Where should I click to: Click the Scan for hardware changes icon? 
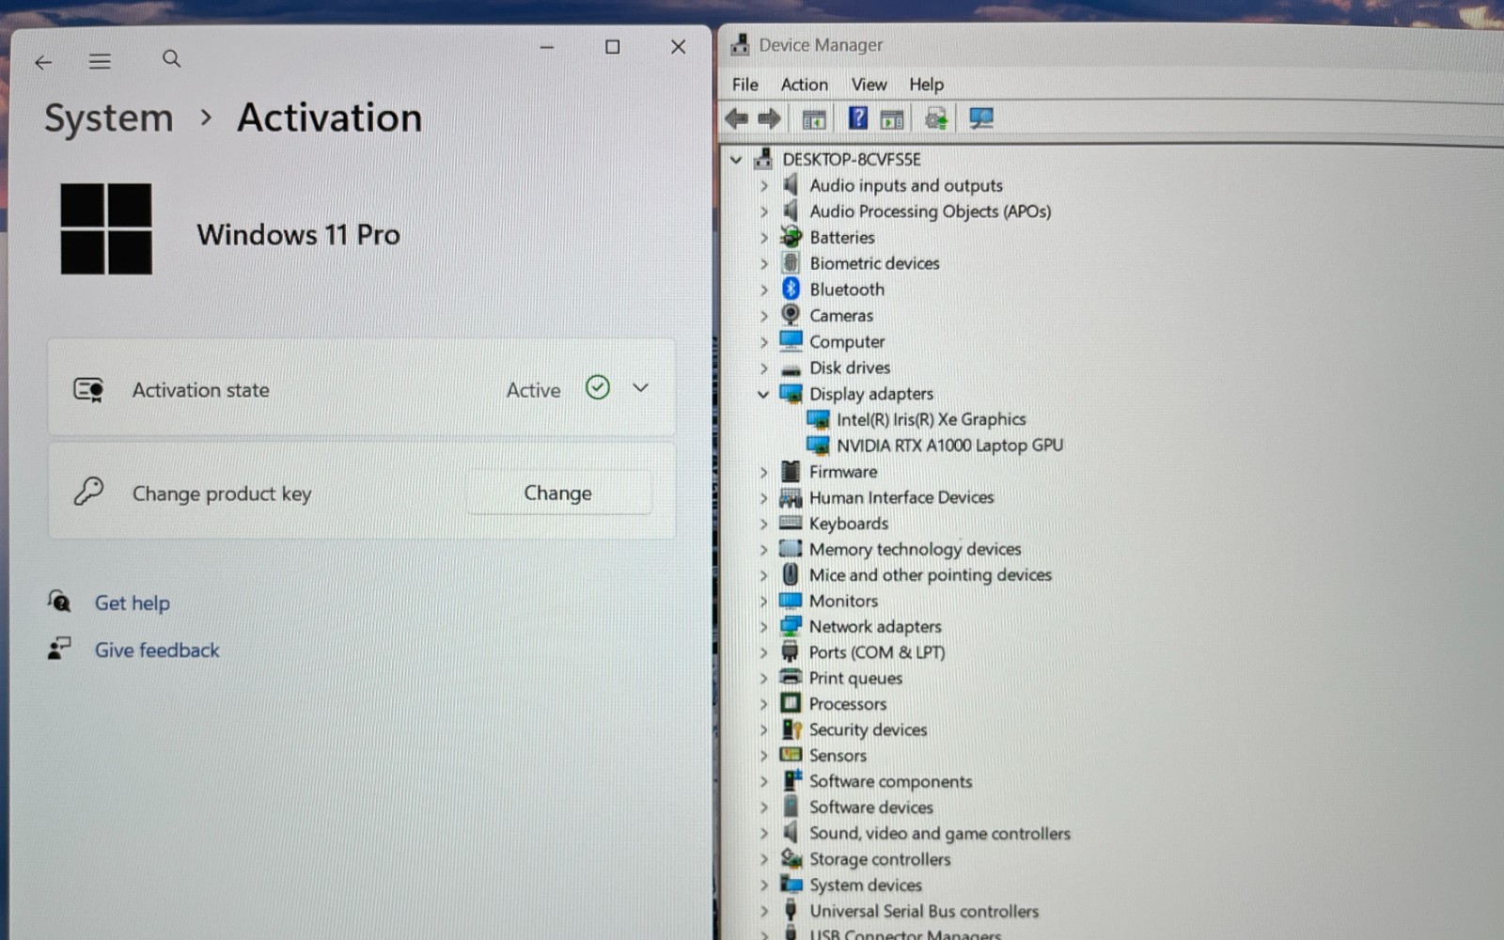(x=980, y=118)
